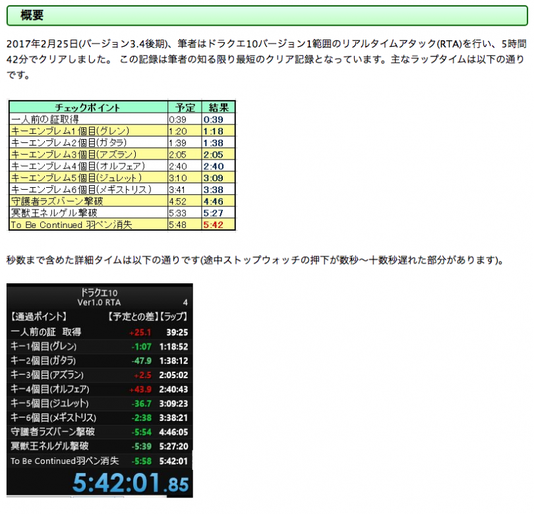The width and height of the screenshot is (534, 514).
Task: Click the ドラクエ10 Ver1.0 RTA timer title
Action: (99, 297)
